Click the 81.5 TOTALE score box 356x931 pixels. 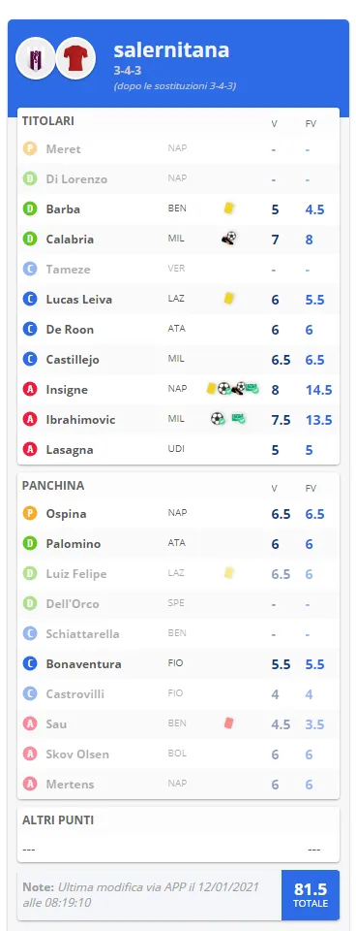[311, 895]
